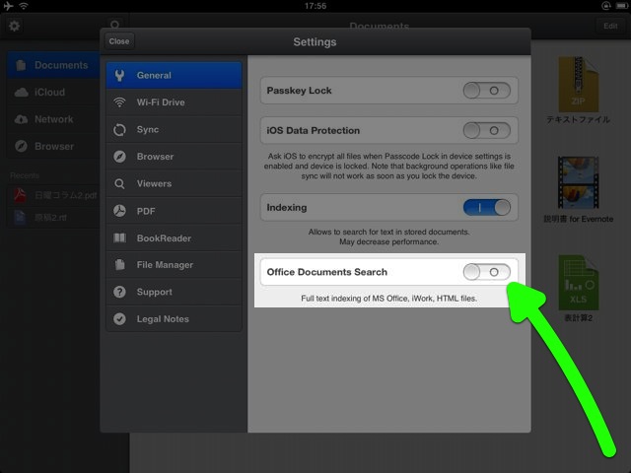
Task: Tap airplane mode icon in status bar
Action: pyautogui.click(x=8, y=6)
